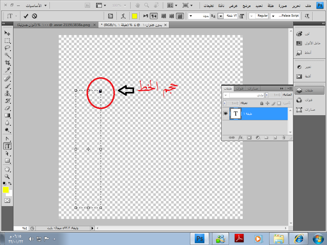Choose the Crop tool
327x245 pixels.
click(7, 63)
